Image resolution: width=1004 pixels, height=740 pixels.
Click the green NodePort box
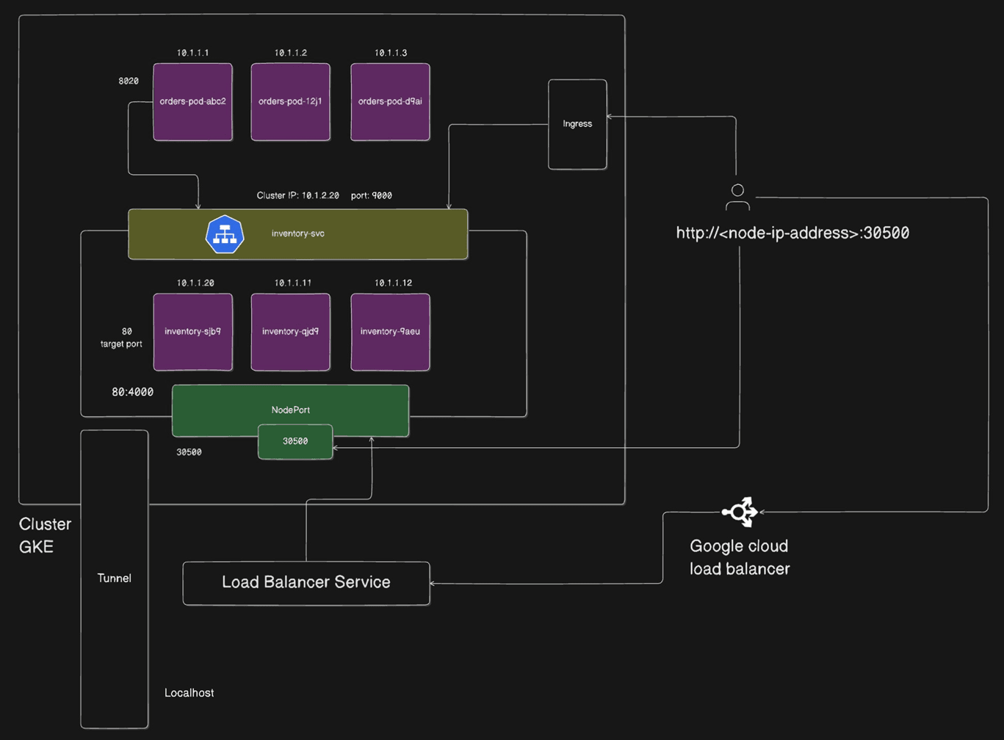[290, 410]
